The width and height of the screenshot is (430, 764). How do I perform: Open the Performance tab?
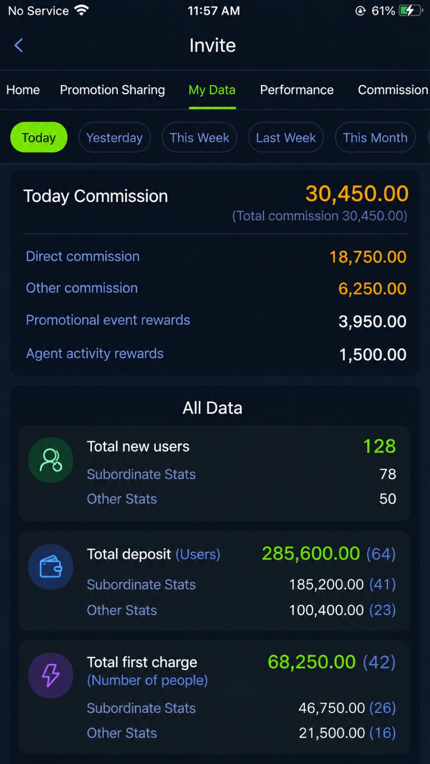(297, 90)
